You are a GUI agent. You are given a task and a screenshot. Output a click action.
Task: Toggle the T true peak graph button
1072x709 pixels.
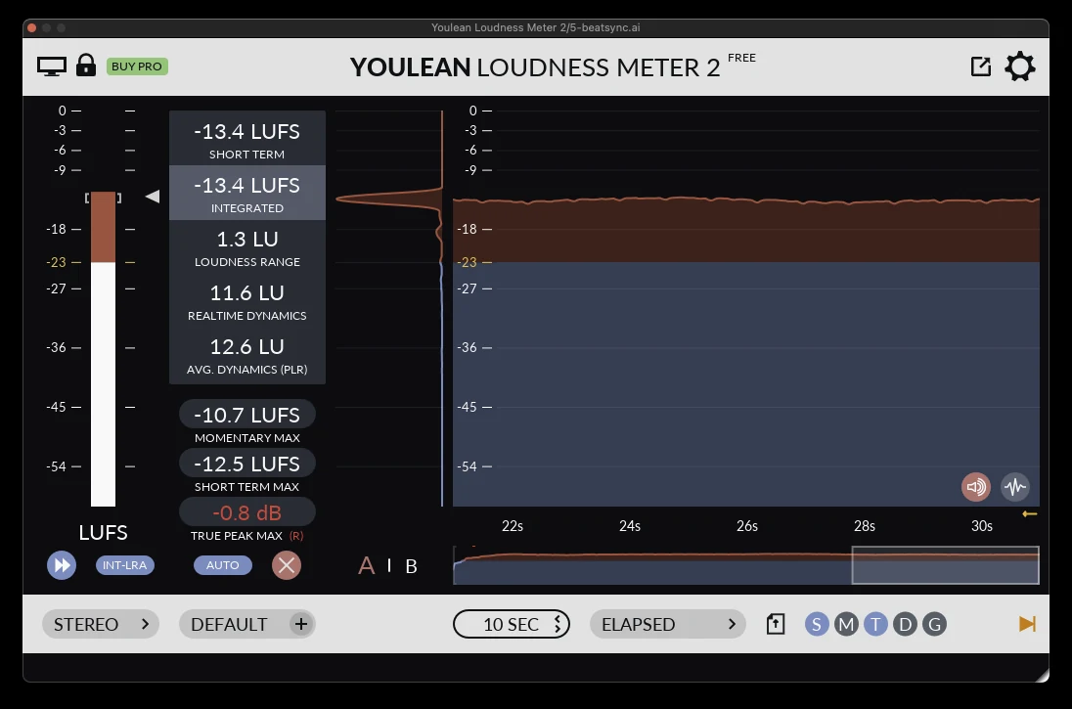click(x=875, y=624)
